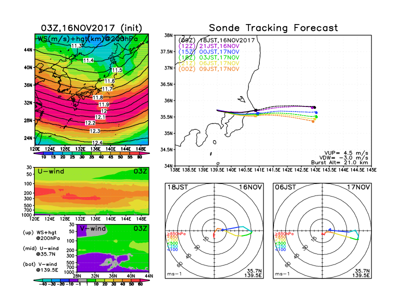Click contour label 11.7 on the map

click(x=107, y=89)
